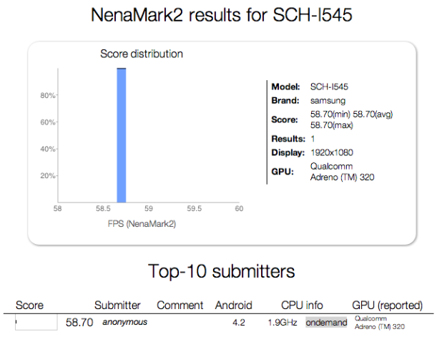Click the Top-10 submitters heading

coord(221,271)
